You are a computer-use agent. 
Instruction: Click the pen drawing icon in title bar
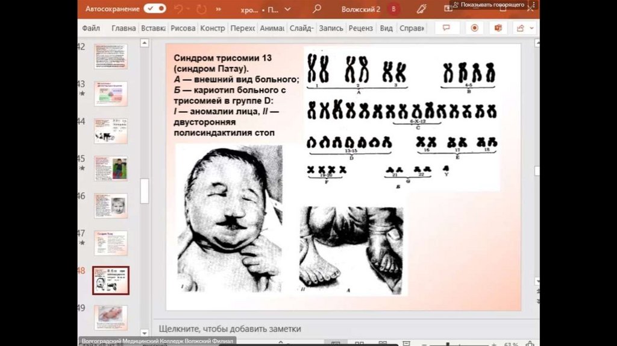(422, 9)
